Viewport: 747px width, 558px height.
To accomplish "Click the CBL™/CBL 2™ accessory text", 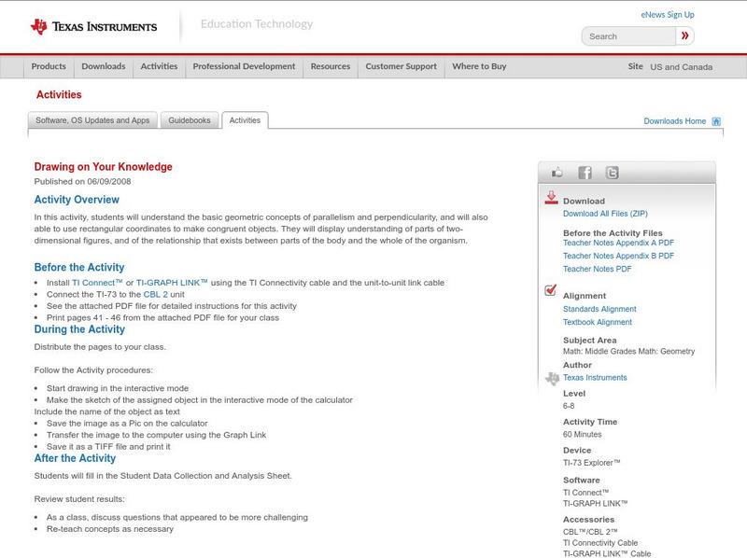I will click(x=590, y=532).
